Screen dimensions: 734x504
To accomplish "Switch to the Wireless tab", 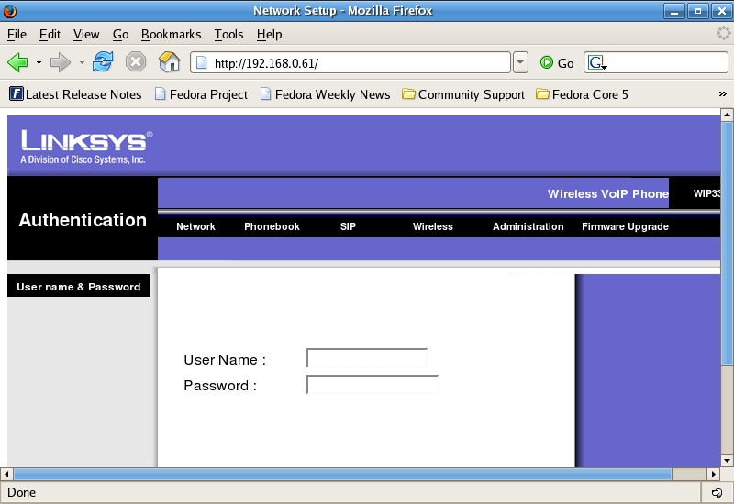I will 432,226.
